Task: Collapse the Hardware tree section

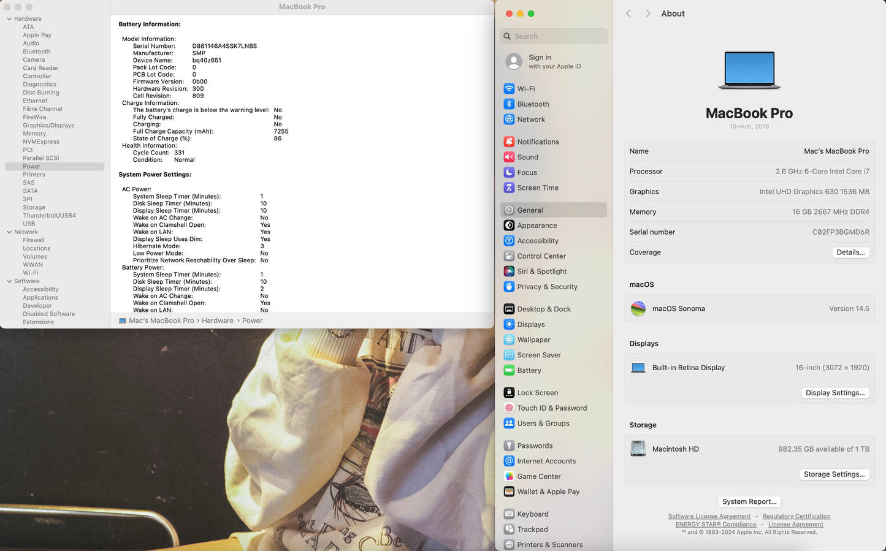Action: click(9, 19)
